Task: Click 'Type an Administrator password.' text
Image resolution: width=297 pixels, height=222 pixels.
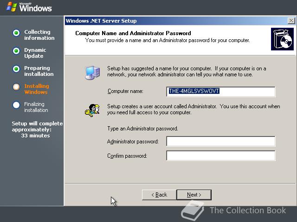Action: coord(142,129)
